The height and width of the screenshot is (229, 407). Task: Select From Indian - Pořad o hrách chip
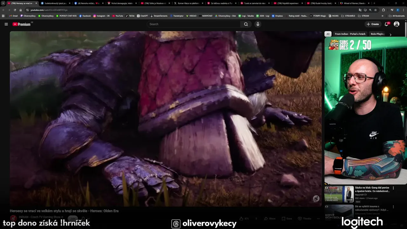pyautogui.click(x=350, y=34)
